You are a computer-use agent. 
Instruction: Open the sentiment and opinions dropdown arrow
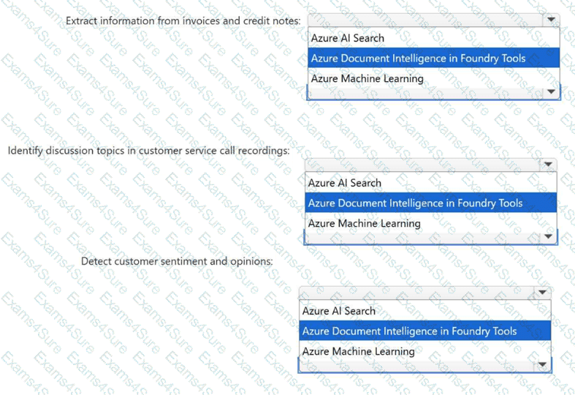(542, 293)
